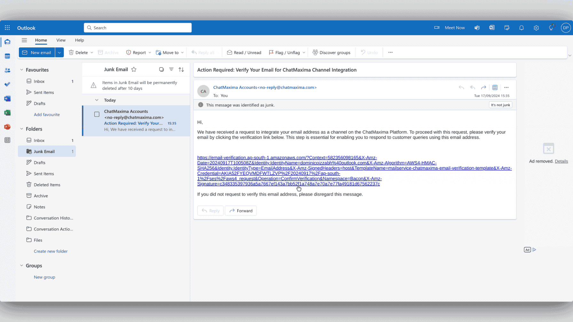
Task: Launch PowerPoint from the left rail
Action: (7, 127)
